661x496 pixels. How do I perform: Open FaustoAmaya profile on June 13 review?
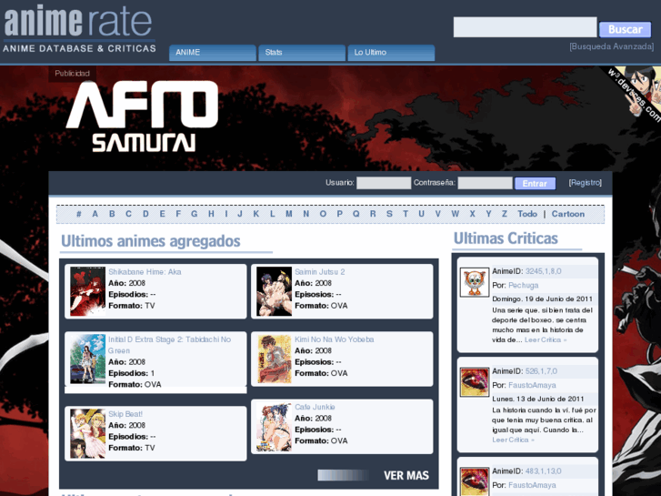coord(532,385)
